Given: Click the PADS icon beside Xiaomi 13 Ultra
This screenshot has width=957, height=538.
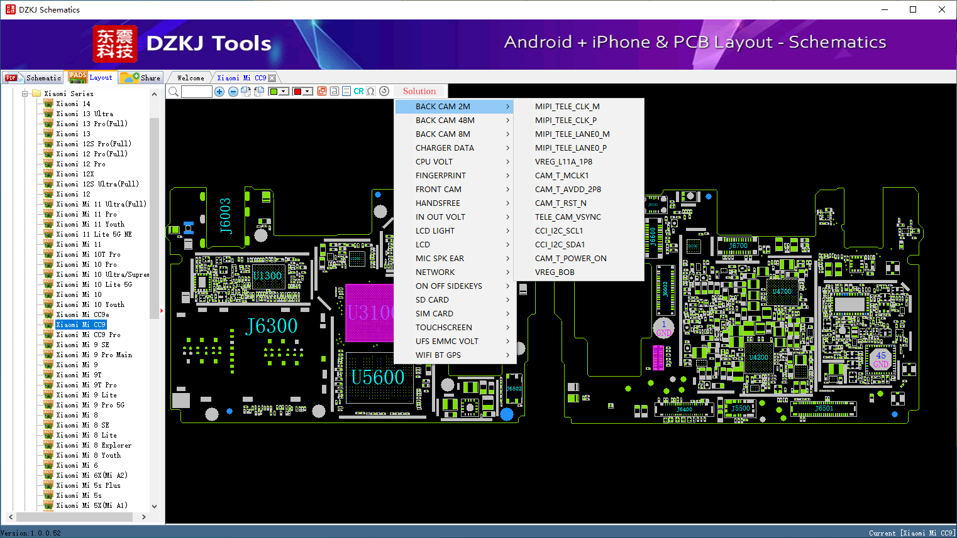Looking at the screenshot, I should coord(48,114).
